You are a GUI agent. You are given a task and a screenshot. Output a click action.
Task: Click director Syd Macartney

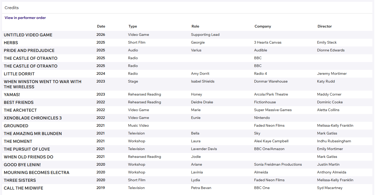pos(330,188)
